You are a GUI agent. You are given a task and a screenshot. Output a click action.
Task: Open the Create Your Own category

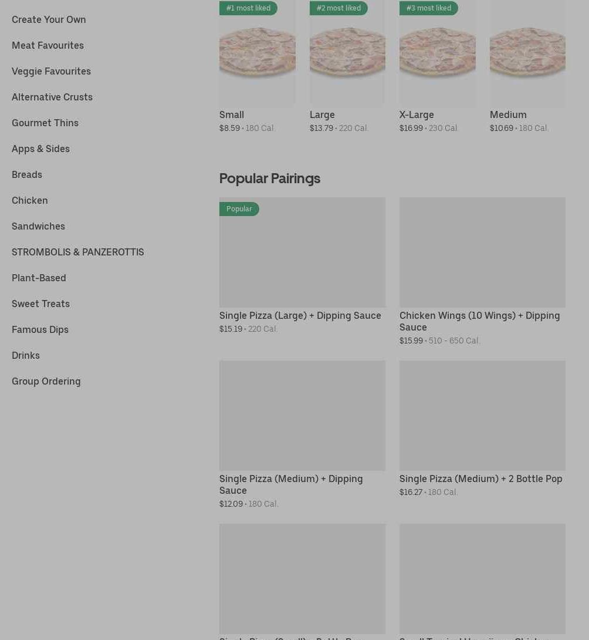[x=49, y=19]
